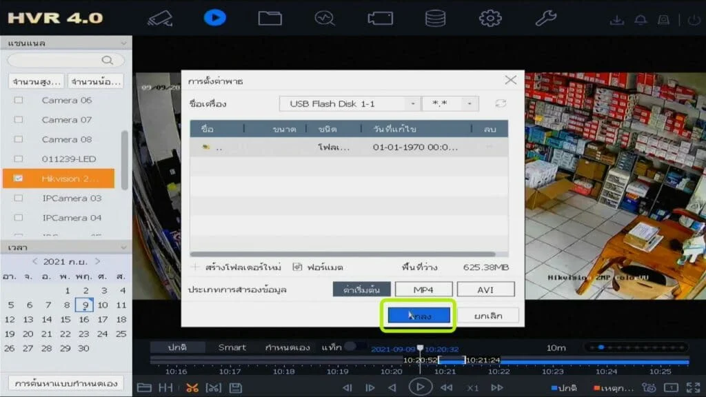
Task: Open the File Management folder icon
Action: [270, 18]
